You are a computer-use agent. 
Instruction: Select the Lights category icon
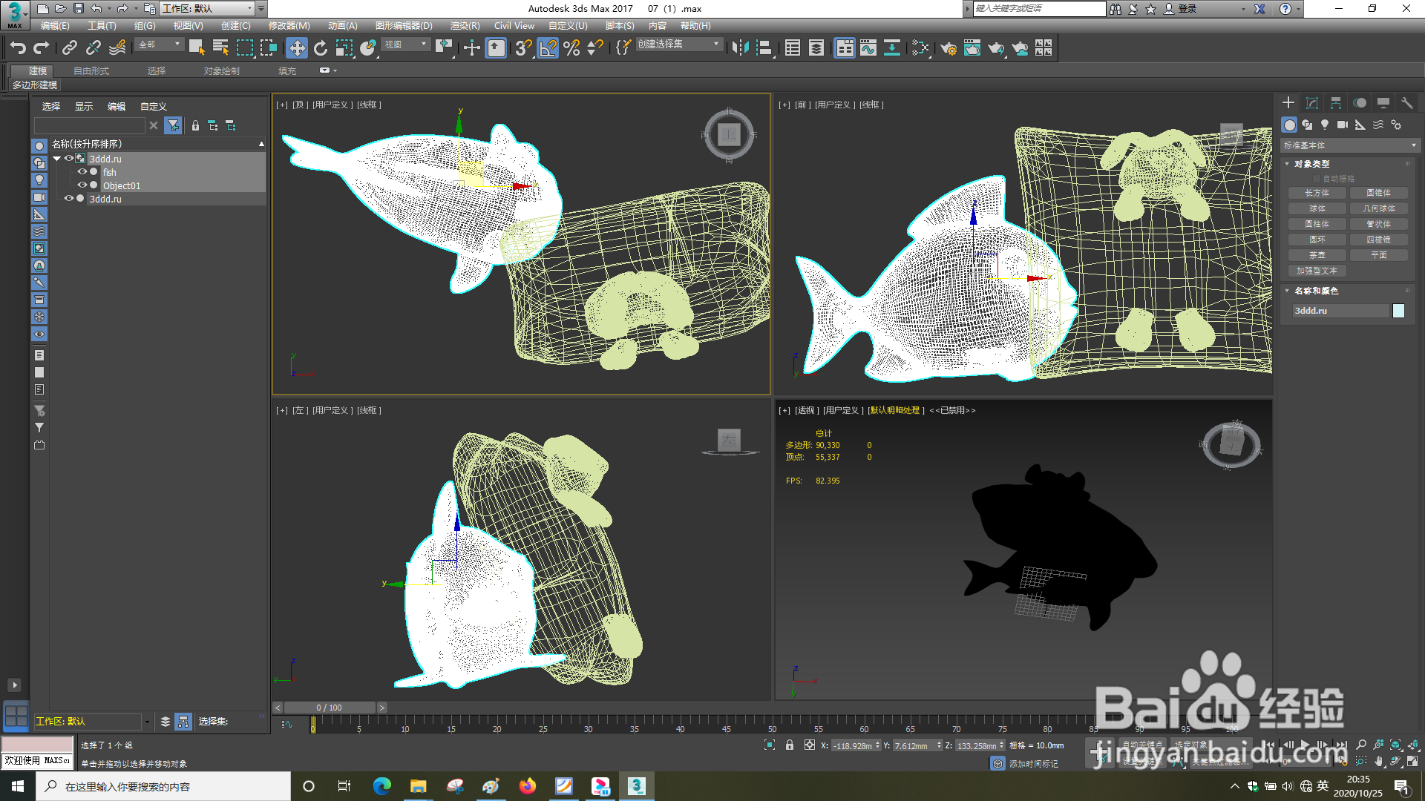pos(1325,125)
